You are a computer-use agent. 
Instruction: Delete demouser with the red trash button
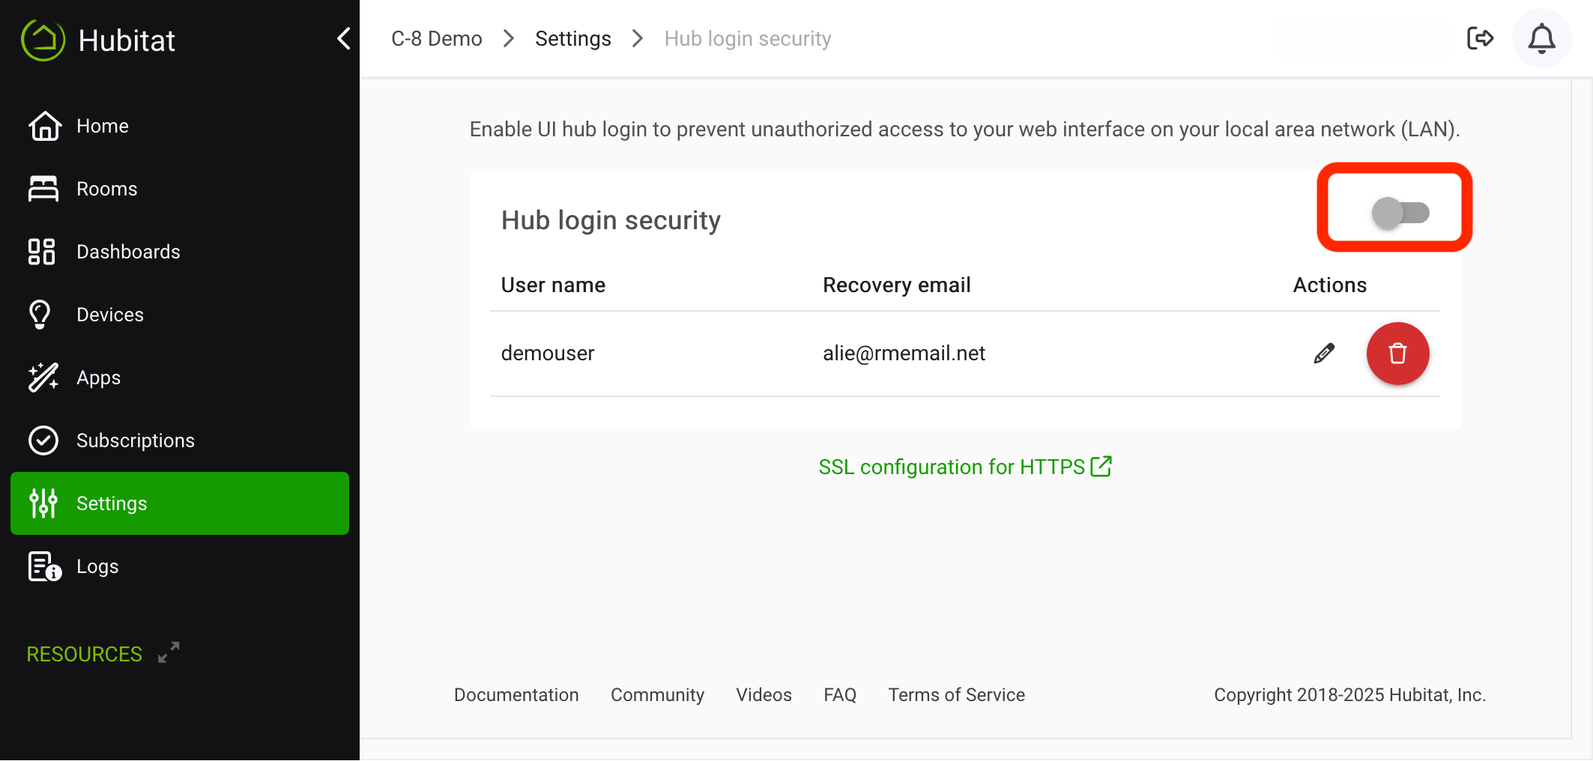(1397, 353)
